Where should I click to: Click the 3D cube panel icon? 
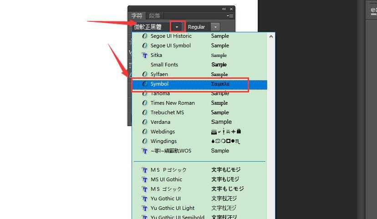(x=372, y=10)
